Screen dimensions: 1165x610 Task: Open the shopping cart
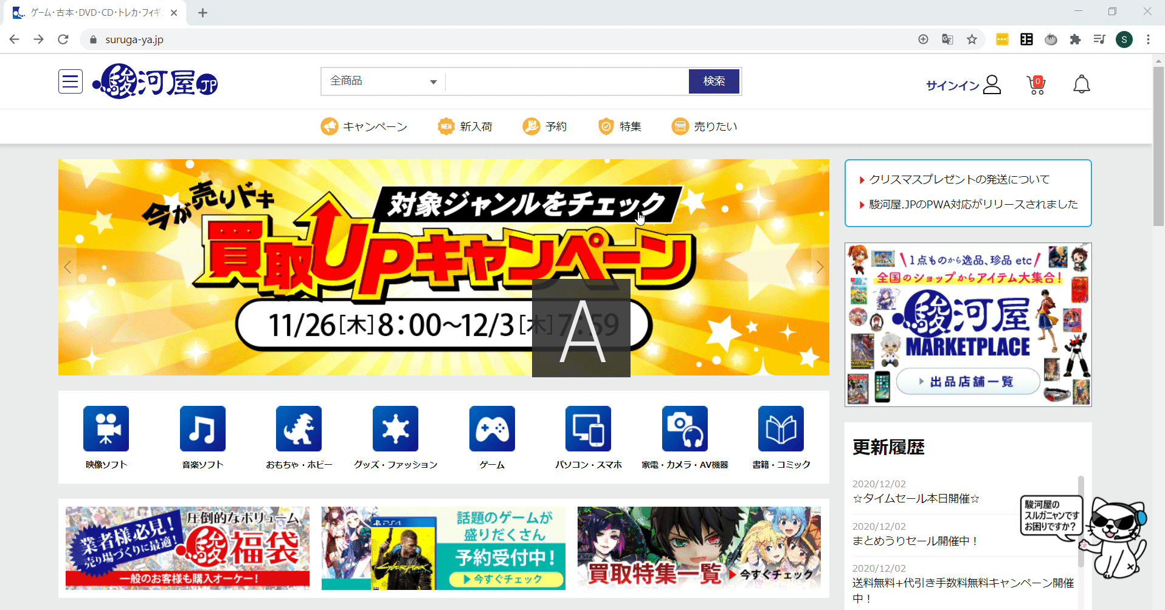click(1037, 85)
